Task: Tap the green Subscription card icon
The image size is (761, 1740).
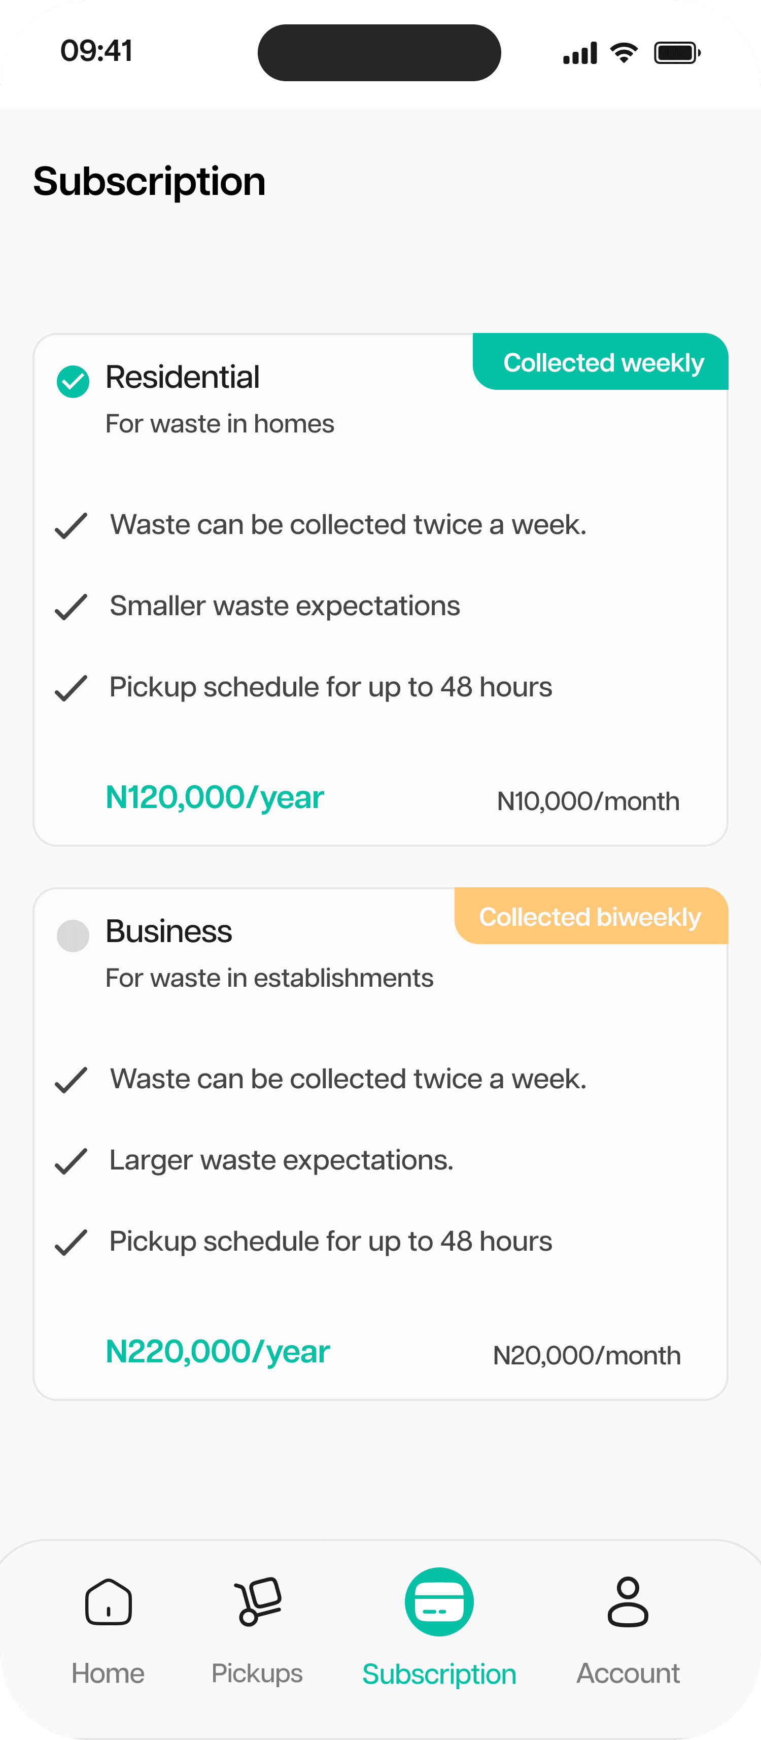Action: [x=439, y=1601]
